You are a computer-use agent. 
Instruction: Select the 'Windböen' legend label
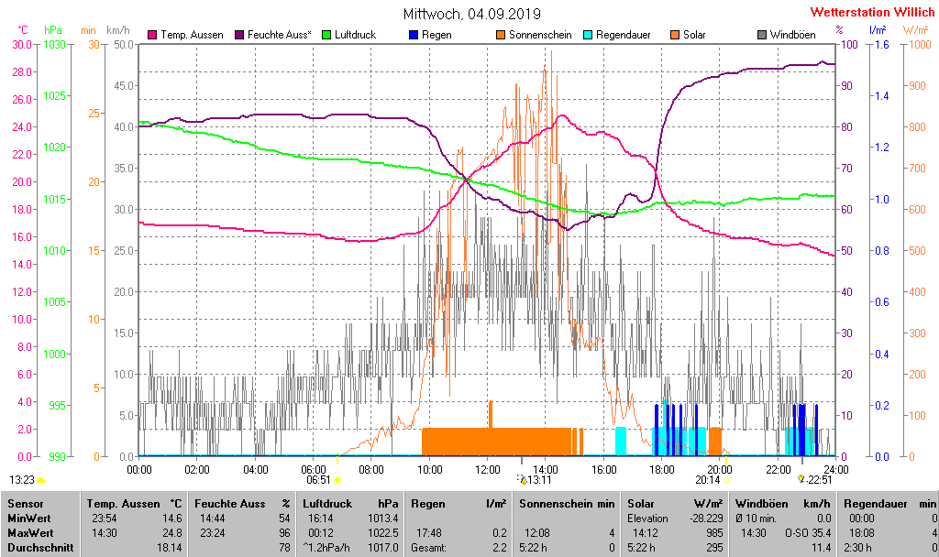pos(793,36)
